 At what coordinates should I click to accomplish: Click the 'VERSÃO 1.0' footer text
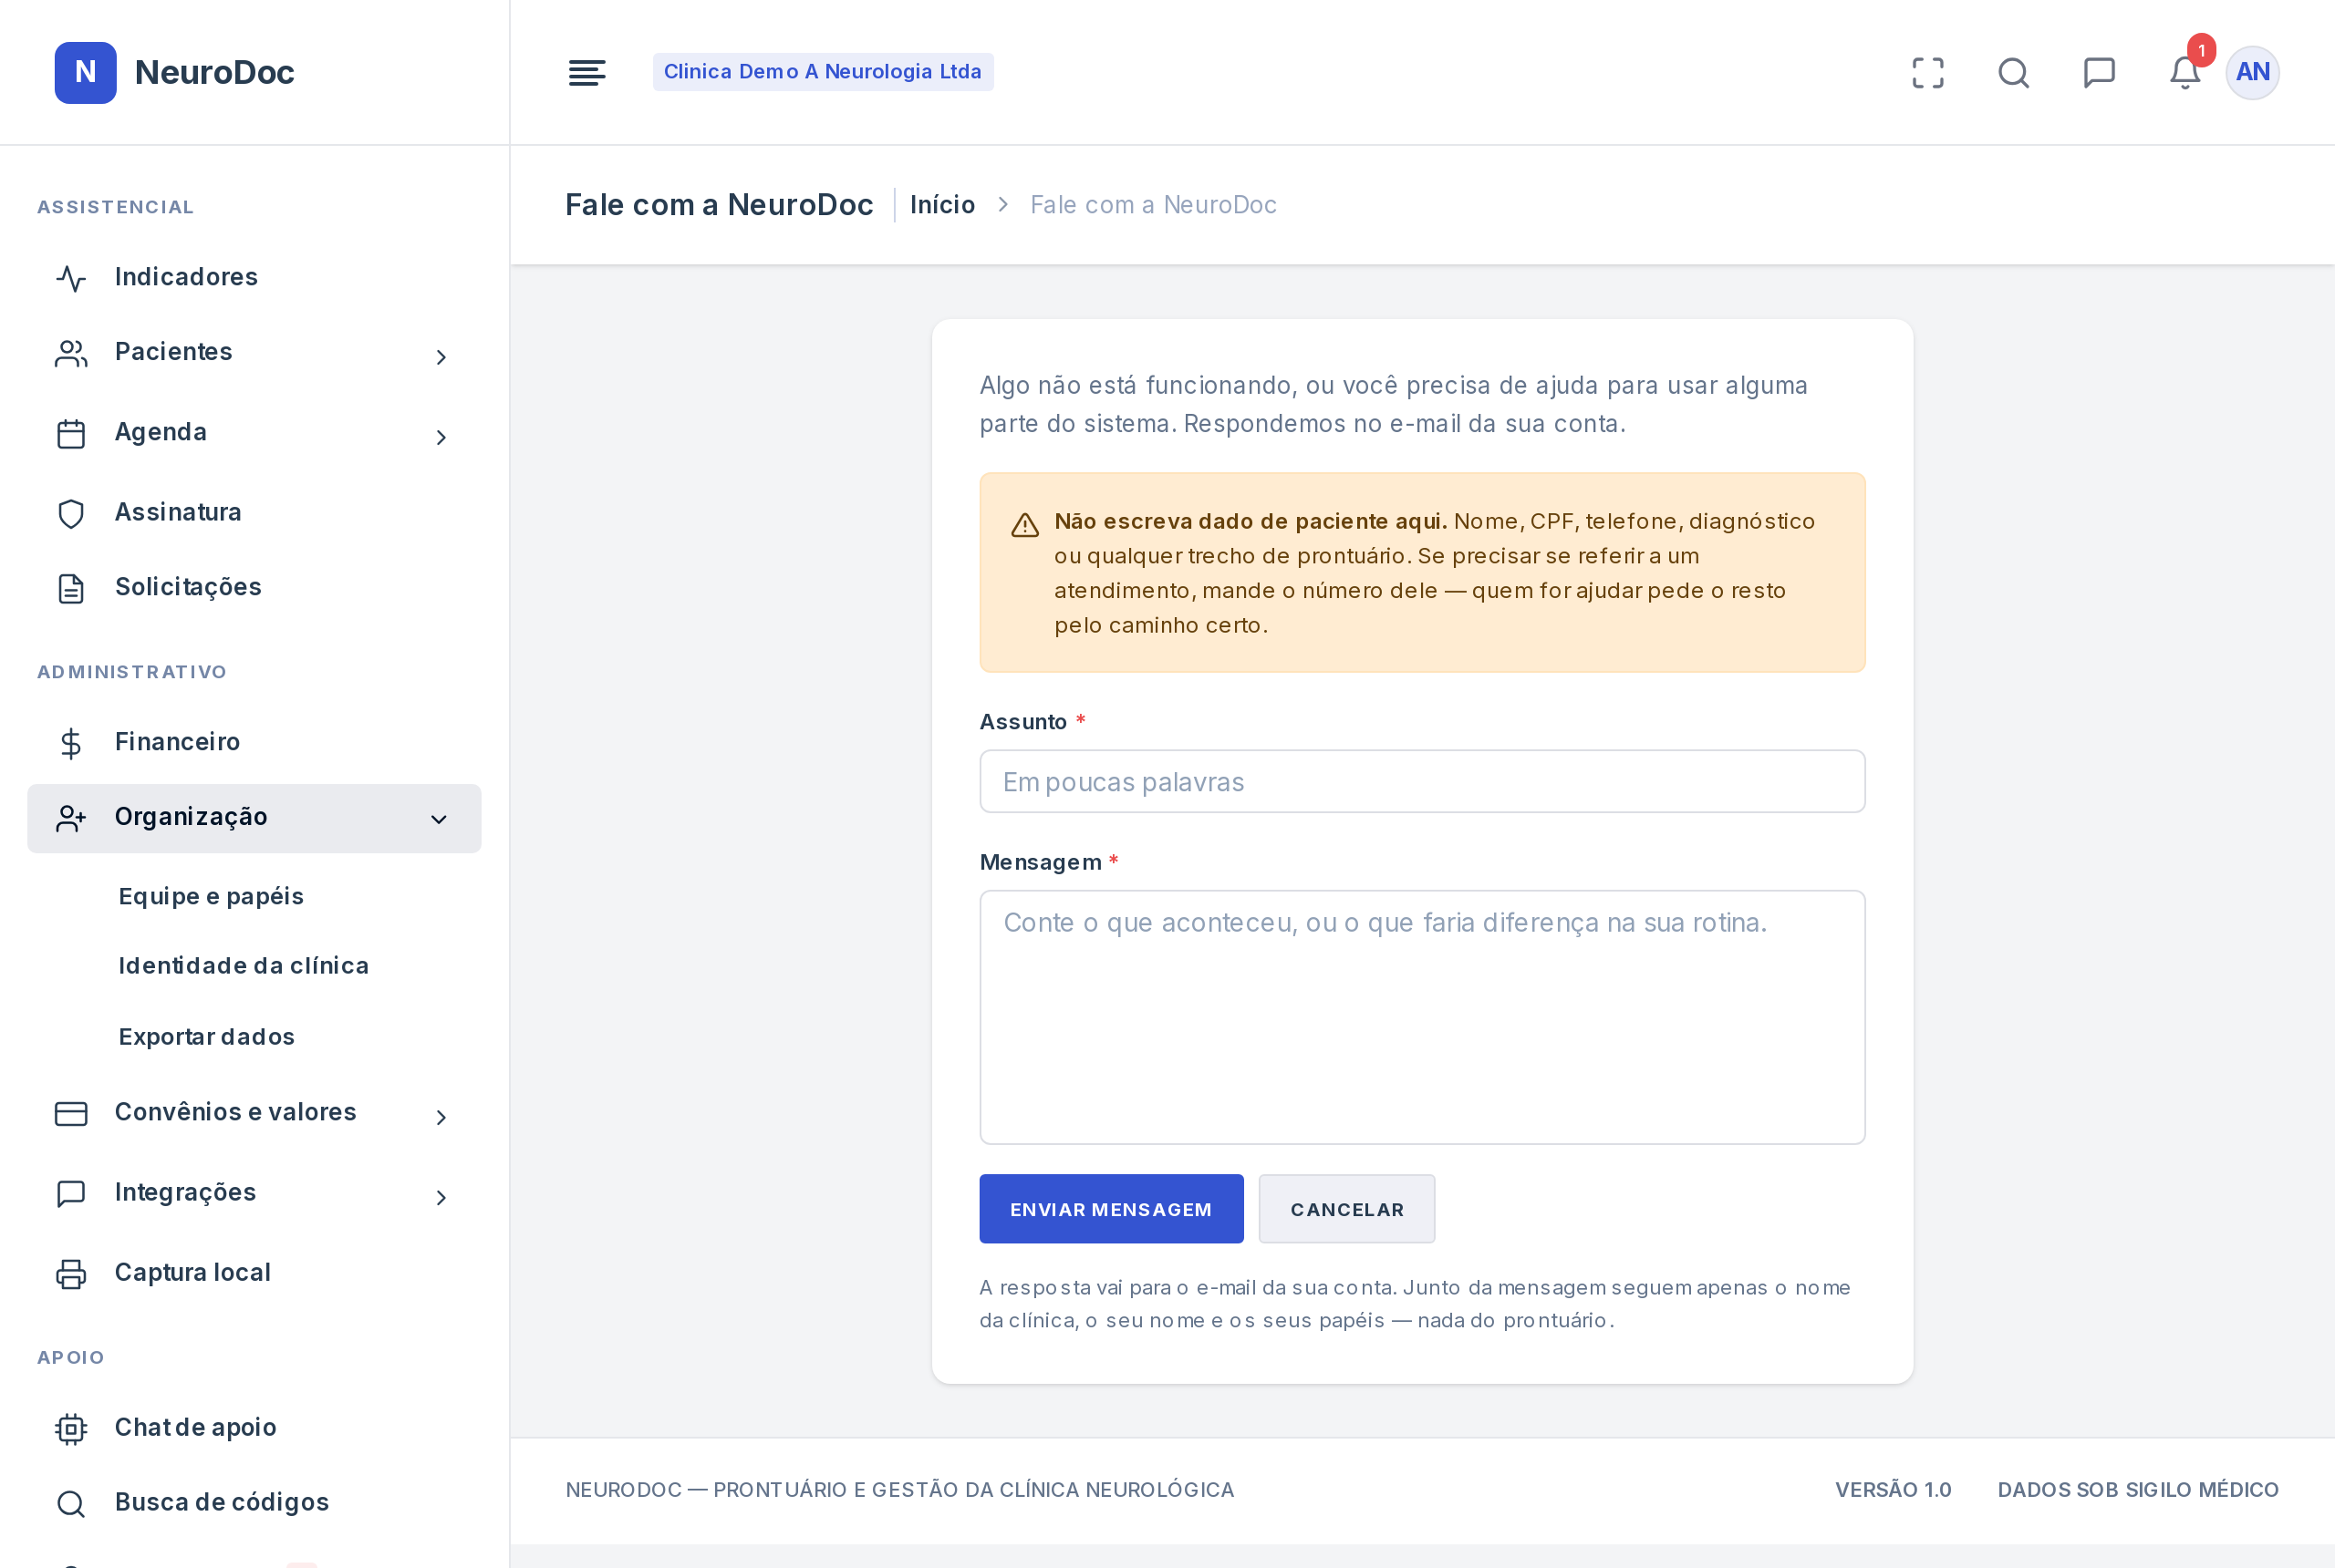pos(1893,1489)
